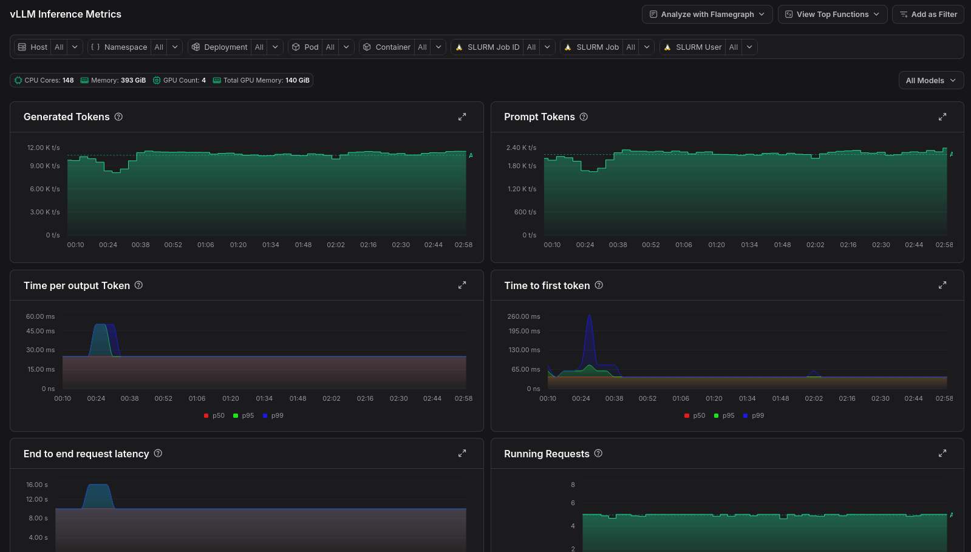Click the Namespace filter braces icon

pyautogui.click(x=95, y=47)
